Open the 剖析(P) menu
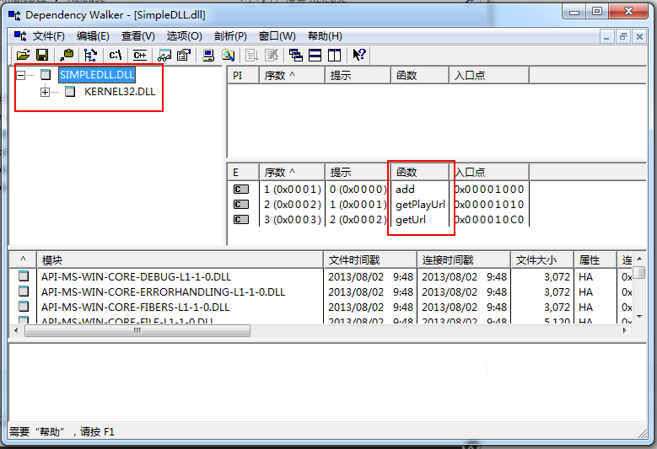Image resolution: width=657 pixels, height=449 pixels. 230,36
